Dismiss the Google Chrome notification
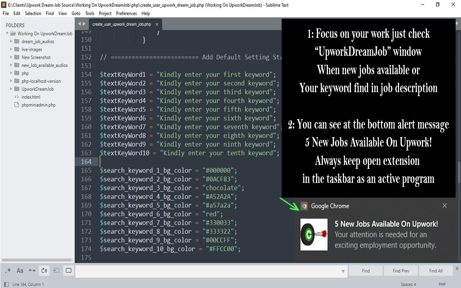 coord(444,206)
